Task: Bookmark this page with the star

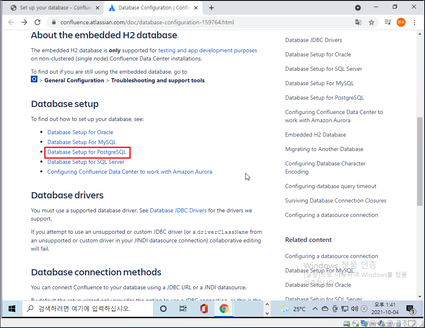Action: click(x=372, y=22)
